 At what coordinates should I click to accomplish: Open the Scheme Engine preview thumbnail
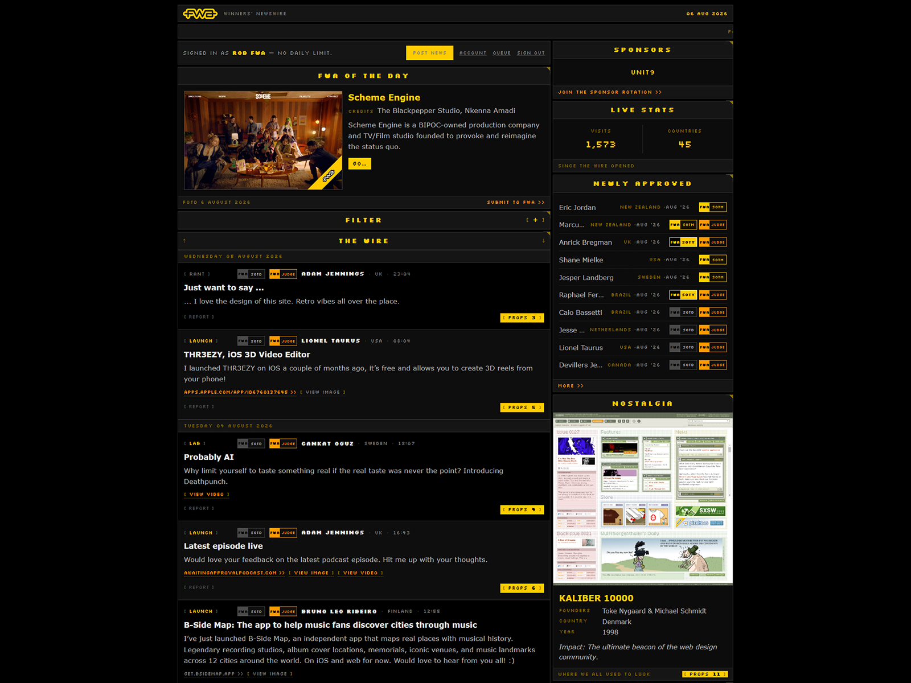[x=263, y=140]
